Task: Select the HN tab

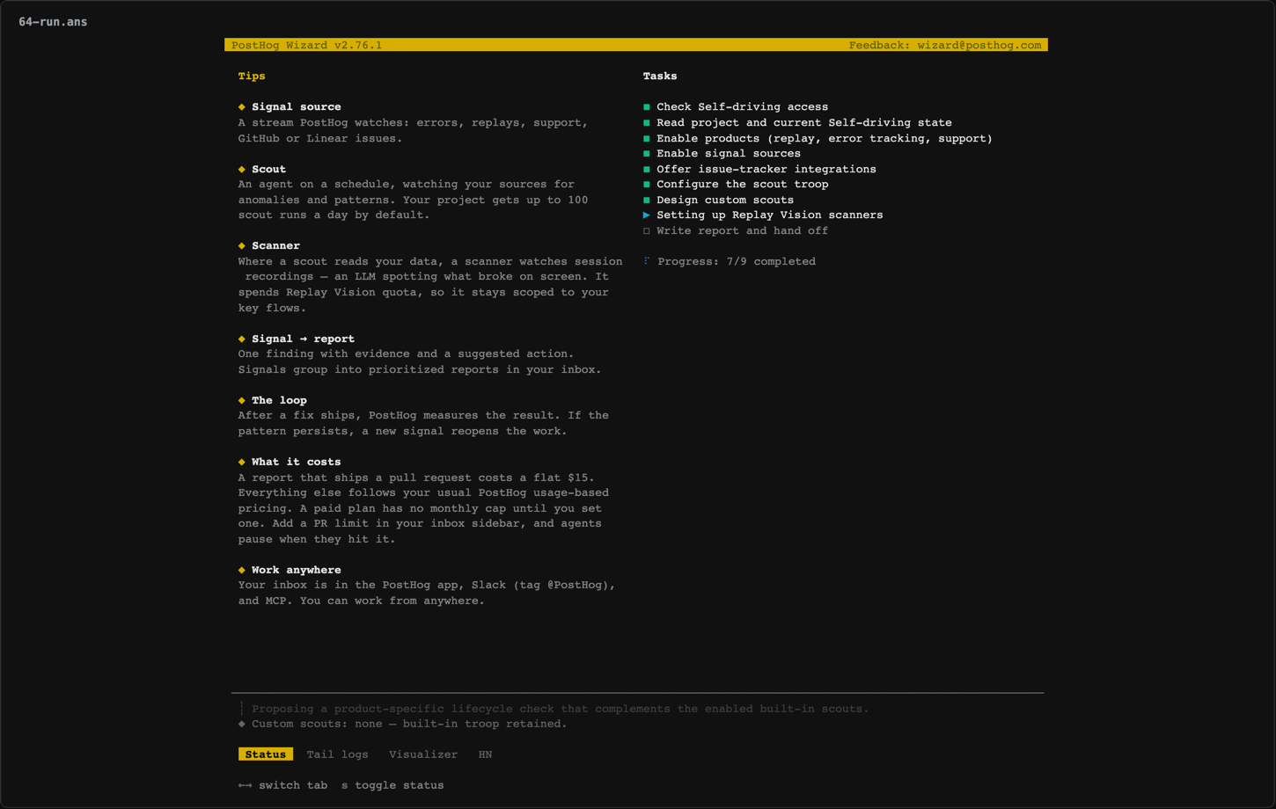Action: (485, 754)
